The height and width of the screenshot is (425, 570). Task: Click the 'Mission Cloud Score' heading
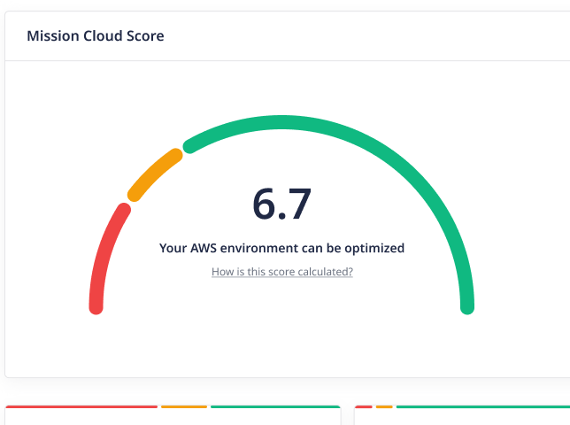coord(95,36)
